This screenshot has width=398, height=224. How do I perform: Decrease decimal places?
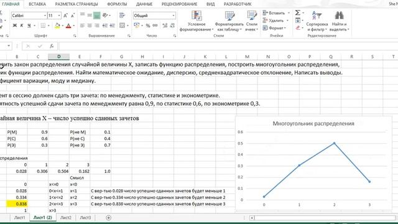pyautogui.click(x=172, y=26)
